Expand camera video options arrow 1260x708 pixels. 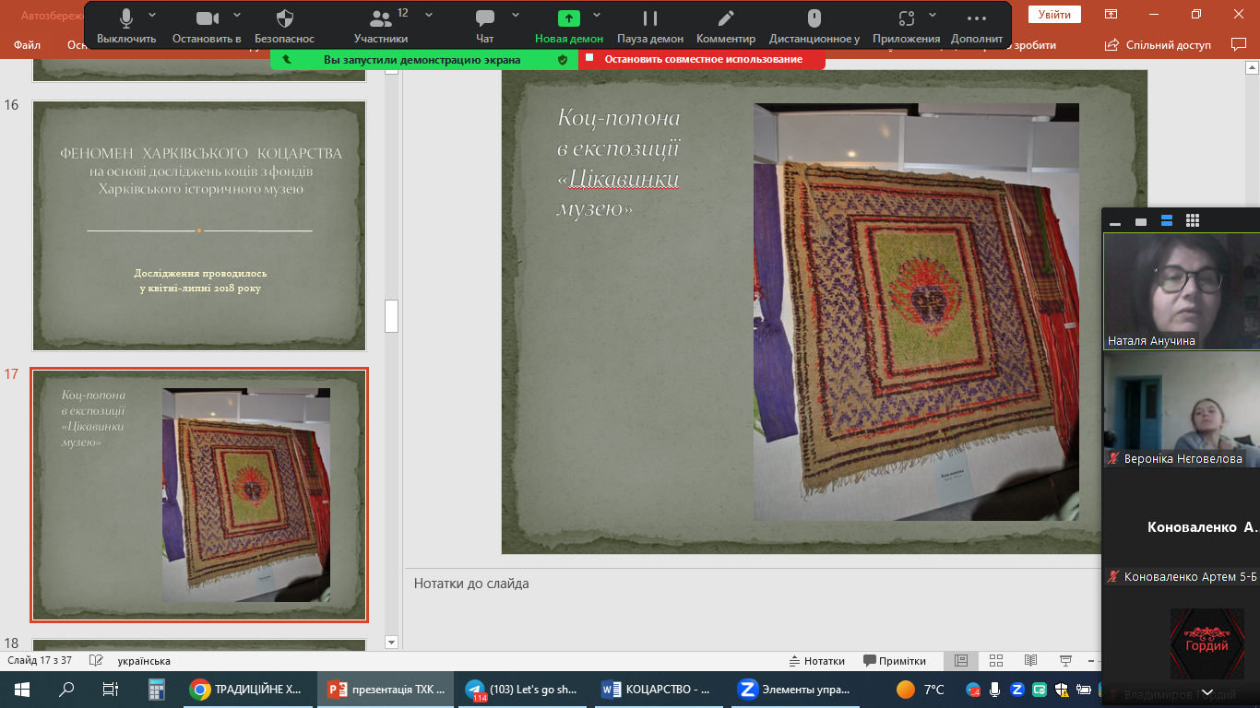pos(237,15)
